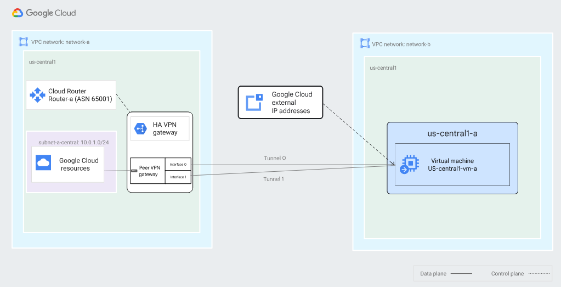Click the 'Router-a (ASN 65001)' text
The image size is (561, 287).
pos(80,99)
